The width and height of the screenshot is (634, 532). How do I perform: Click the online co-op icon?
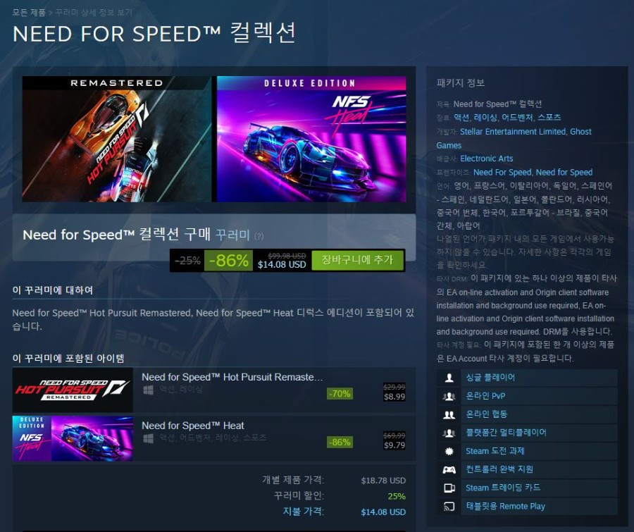coord(449,414)
